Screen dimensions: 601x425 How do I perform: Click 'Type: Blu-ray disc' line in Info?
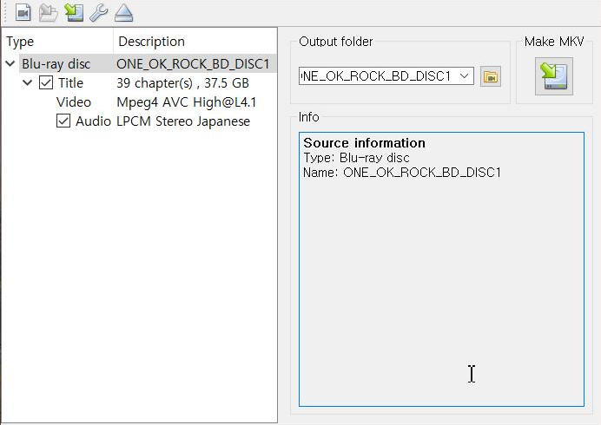point(356,158)
